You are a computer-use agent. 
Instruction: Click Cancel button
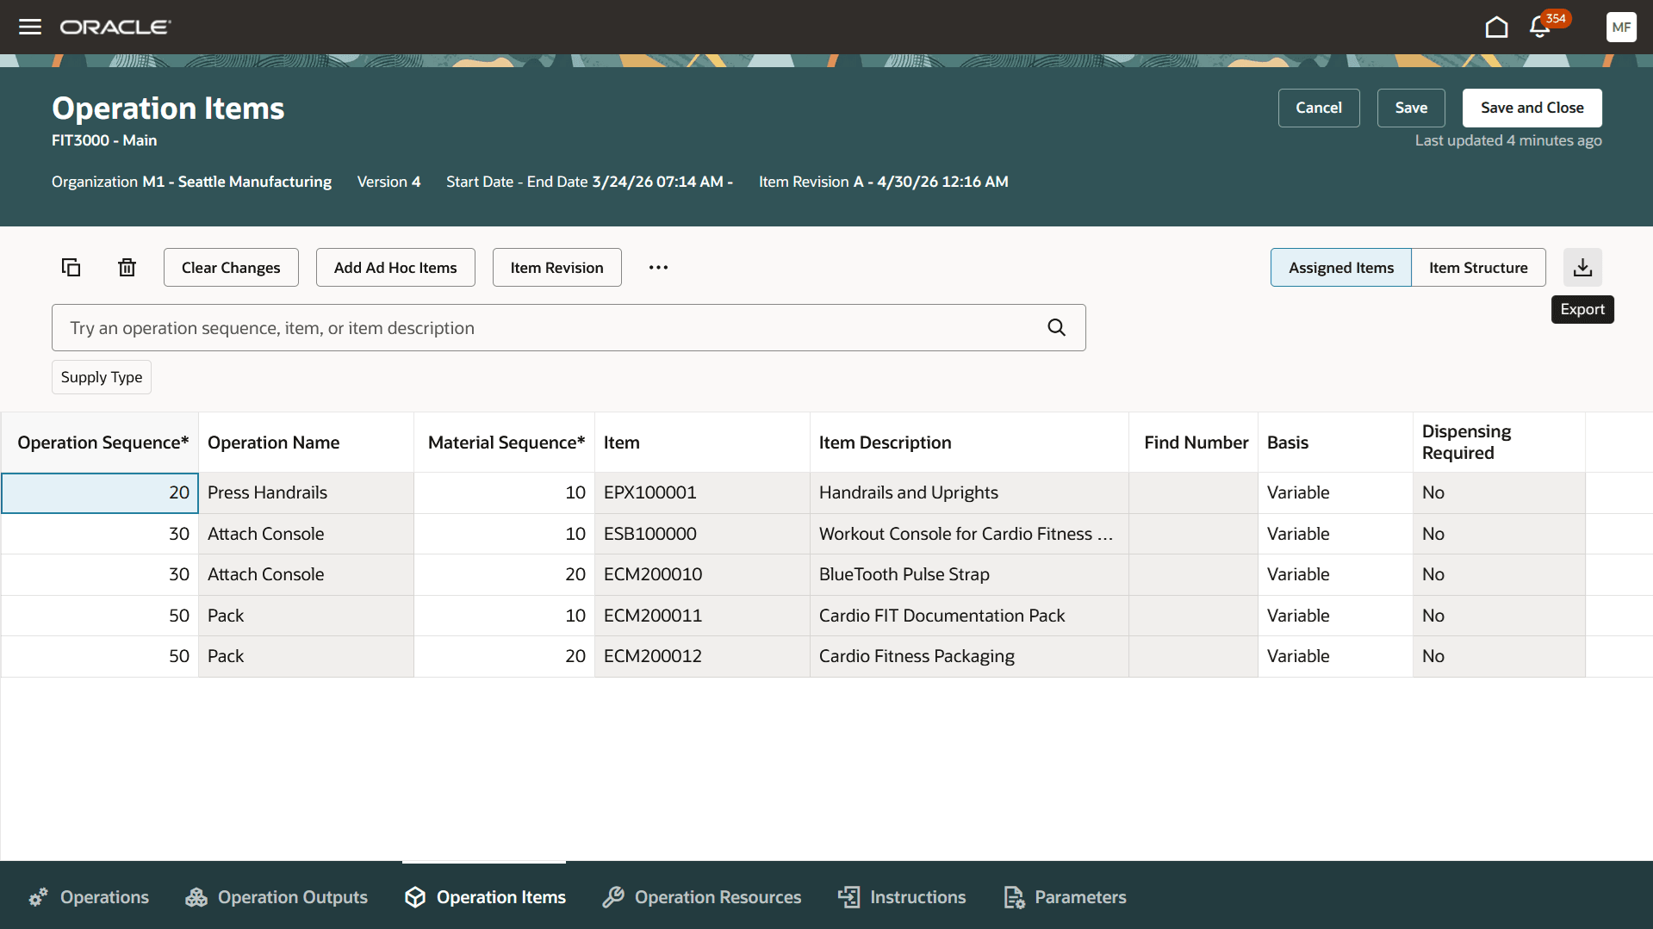pos(1319,108)
